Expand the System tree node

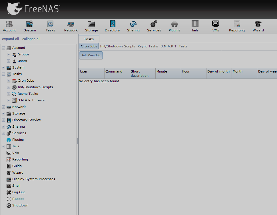3,67
